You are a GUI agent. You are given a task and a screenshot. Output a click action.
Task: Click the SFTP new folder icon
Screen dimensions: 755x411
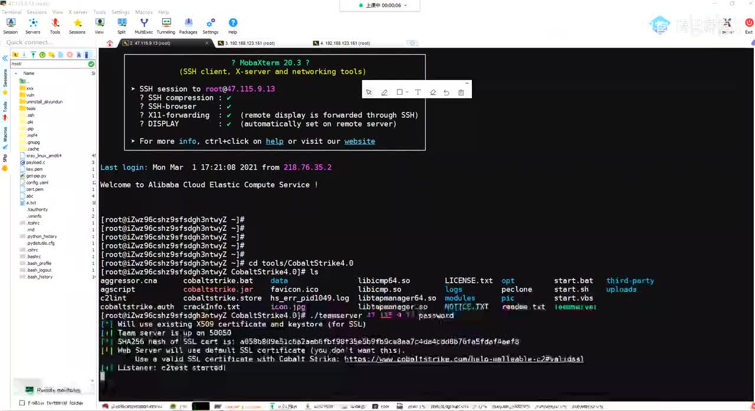pos(51,55)
